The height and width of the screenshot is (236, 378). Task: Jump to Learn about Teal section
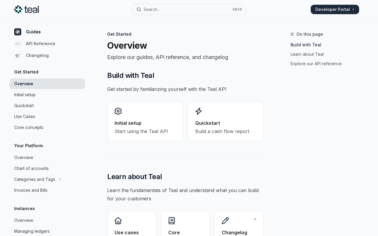pyautogui.click(x=307, y=54)
